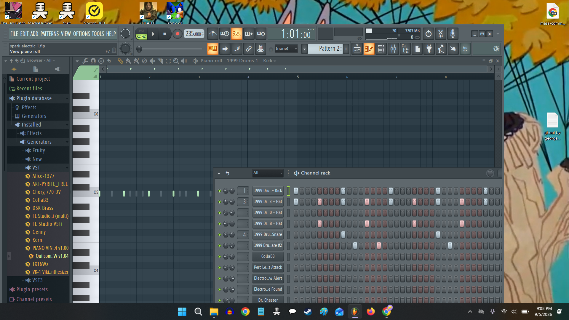The image size is (569, 320).
Task: Toggle the SONG mode switch
Action: (141, 37)
